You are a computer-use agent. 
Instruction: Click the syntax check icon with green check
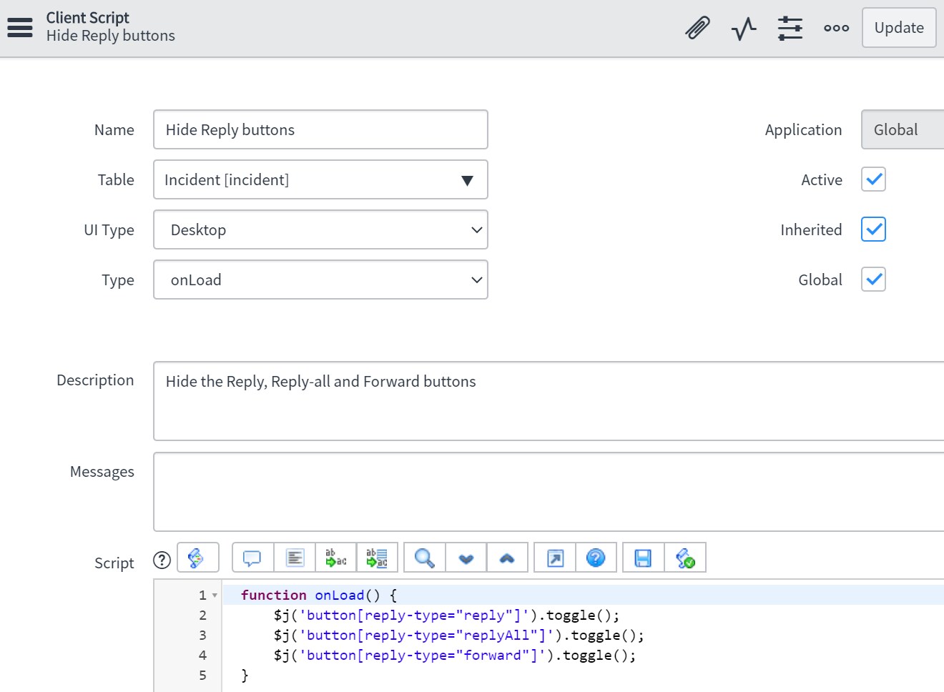tap(685, 558)
